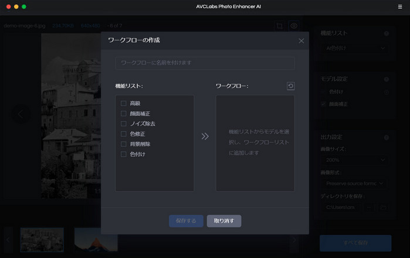Click the empty workflow list area
This screenshot has height=258, width=410.
point(255,143)
